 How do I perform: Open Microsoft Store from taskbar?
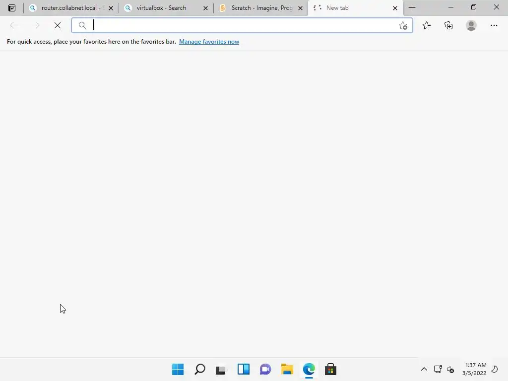click(330, 369)
